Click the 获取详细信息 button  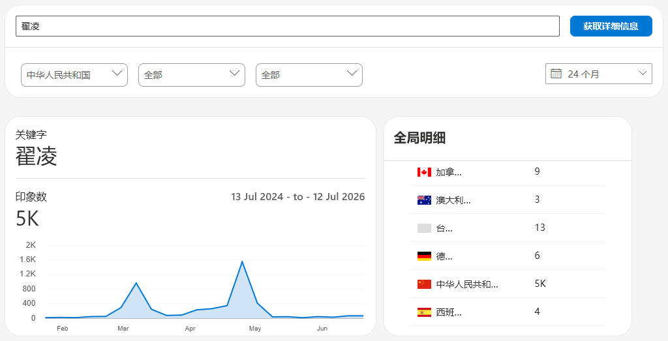[611, 26]
